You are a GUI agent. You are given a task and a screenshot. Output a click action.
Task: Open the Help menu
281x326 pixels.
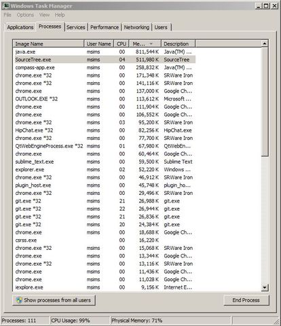click(60, 15)
